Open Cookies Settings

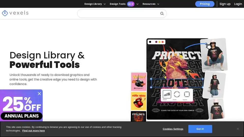(x=173, y=129)
